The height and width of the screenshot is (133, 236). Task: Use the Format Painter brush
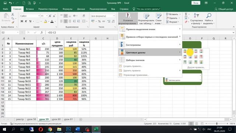point(13,22)
